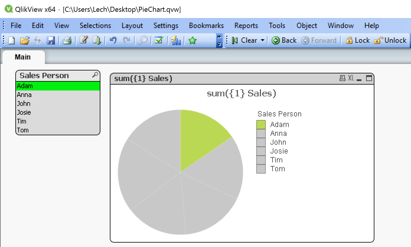Select John in Sales Person list box
The width and height of the screenshot is (411, 247).
(58, 104)
